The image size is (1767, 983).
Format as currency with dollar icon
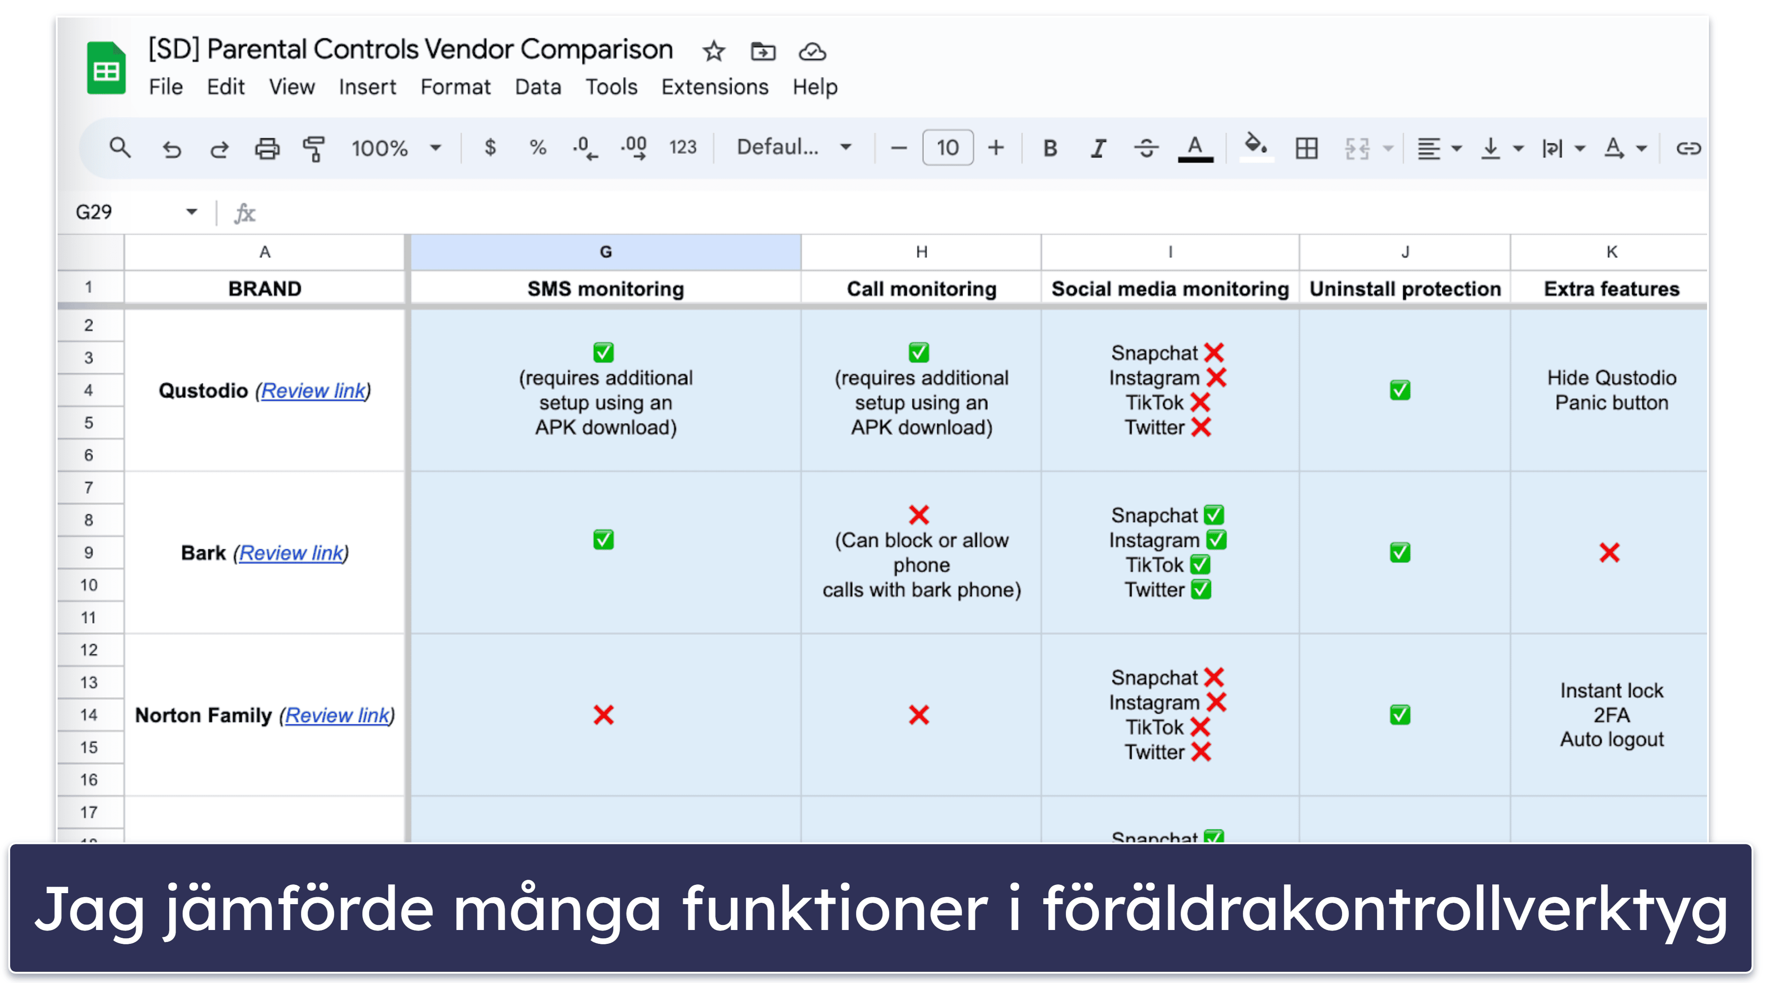pos(490,147)
